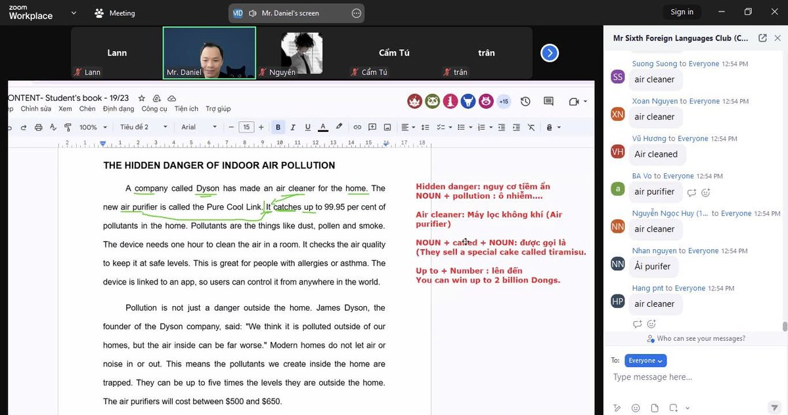Click the Sign in button
The image size is (788, 415).
point(682,12)
